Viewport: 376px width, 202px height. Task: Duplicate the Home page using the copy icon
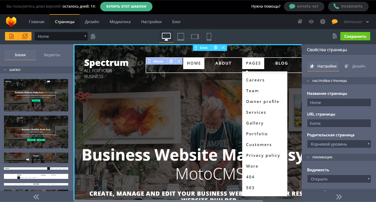pyautogui.click(x=93, y=36)
